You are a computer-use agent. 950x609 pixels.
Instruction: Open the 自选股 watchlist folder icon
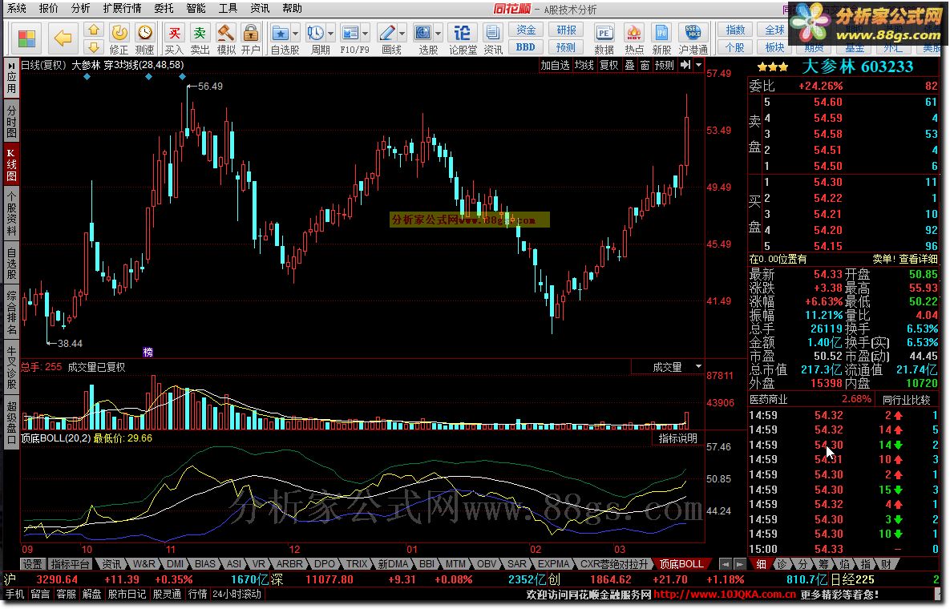(280, 33)
